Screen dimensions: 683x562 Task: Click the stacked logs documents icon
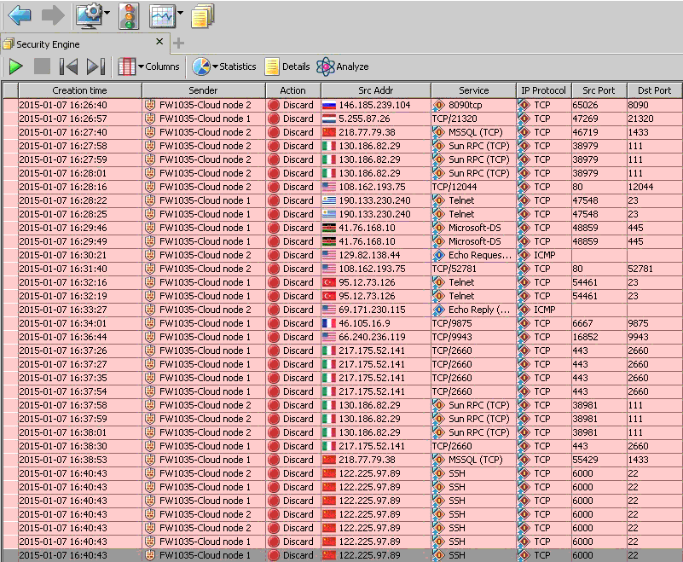pyautogui.click(x=203, y=16)
